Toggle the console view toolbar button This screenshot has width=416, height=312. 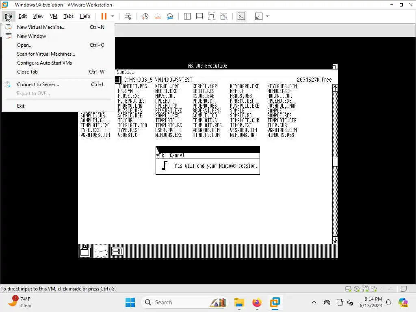241,16
